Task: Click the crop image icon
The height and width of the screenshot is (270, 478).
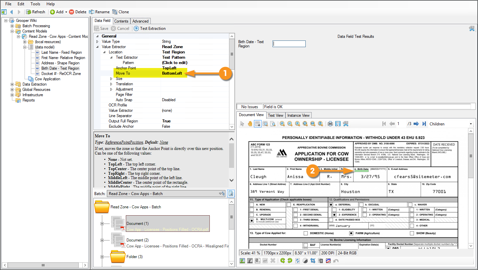Action: (x=313, y=261)
